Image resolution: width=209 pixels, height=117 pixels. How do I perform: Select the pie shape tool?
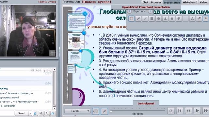click(179, 19)
